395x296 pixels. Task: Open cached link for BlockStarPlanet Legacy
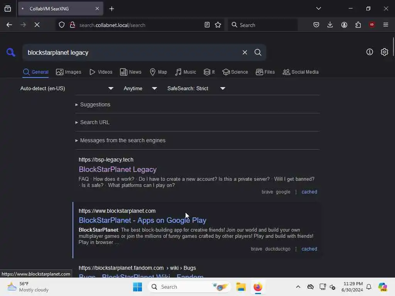click(309, 192)
